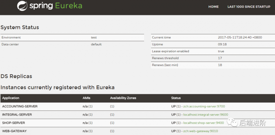Click n/a (1) in INTEGRAL-SERVER row
Image resolution: width=275 pixels, height=135 pixels.
(x=87, y=115)
